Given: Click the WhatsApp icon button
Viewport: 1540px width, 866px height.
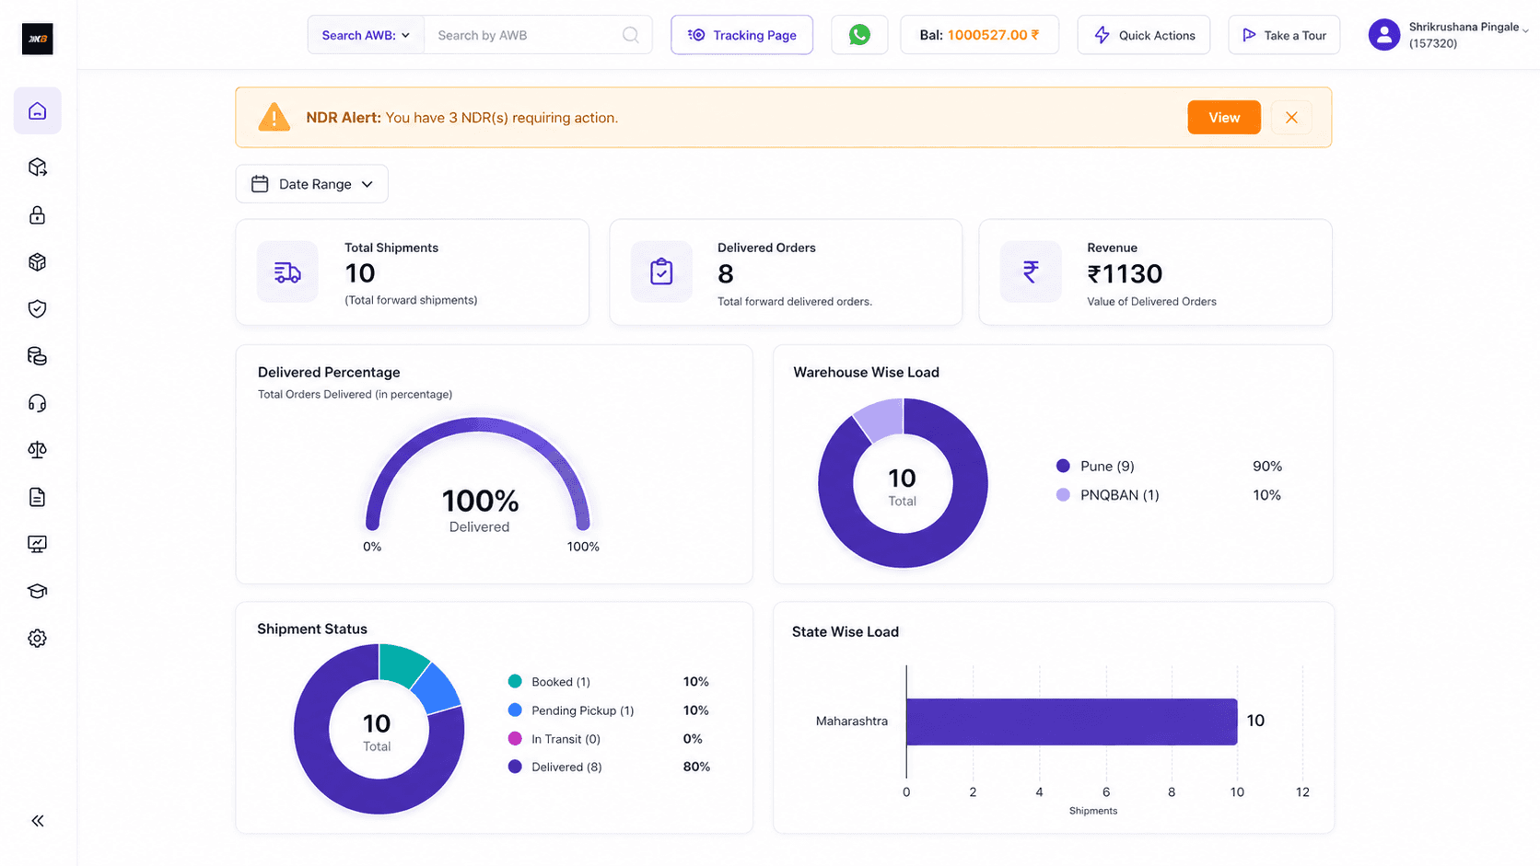Looking at the screenshot, I should tap(859, 35).
